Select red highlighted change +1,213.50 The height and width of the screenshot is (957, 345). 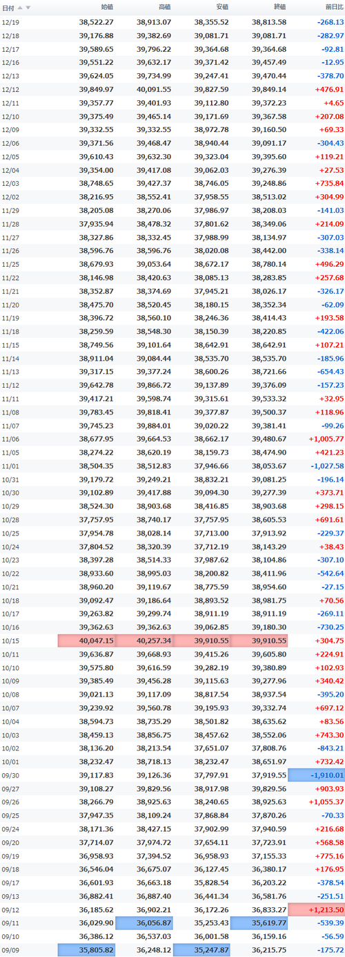316,910
